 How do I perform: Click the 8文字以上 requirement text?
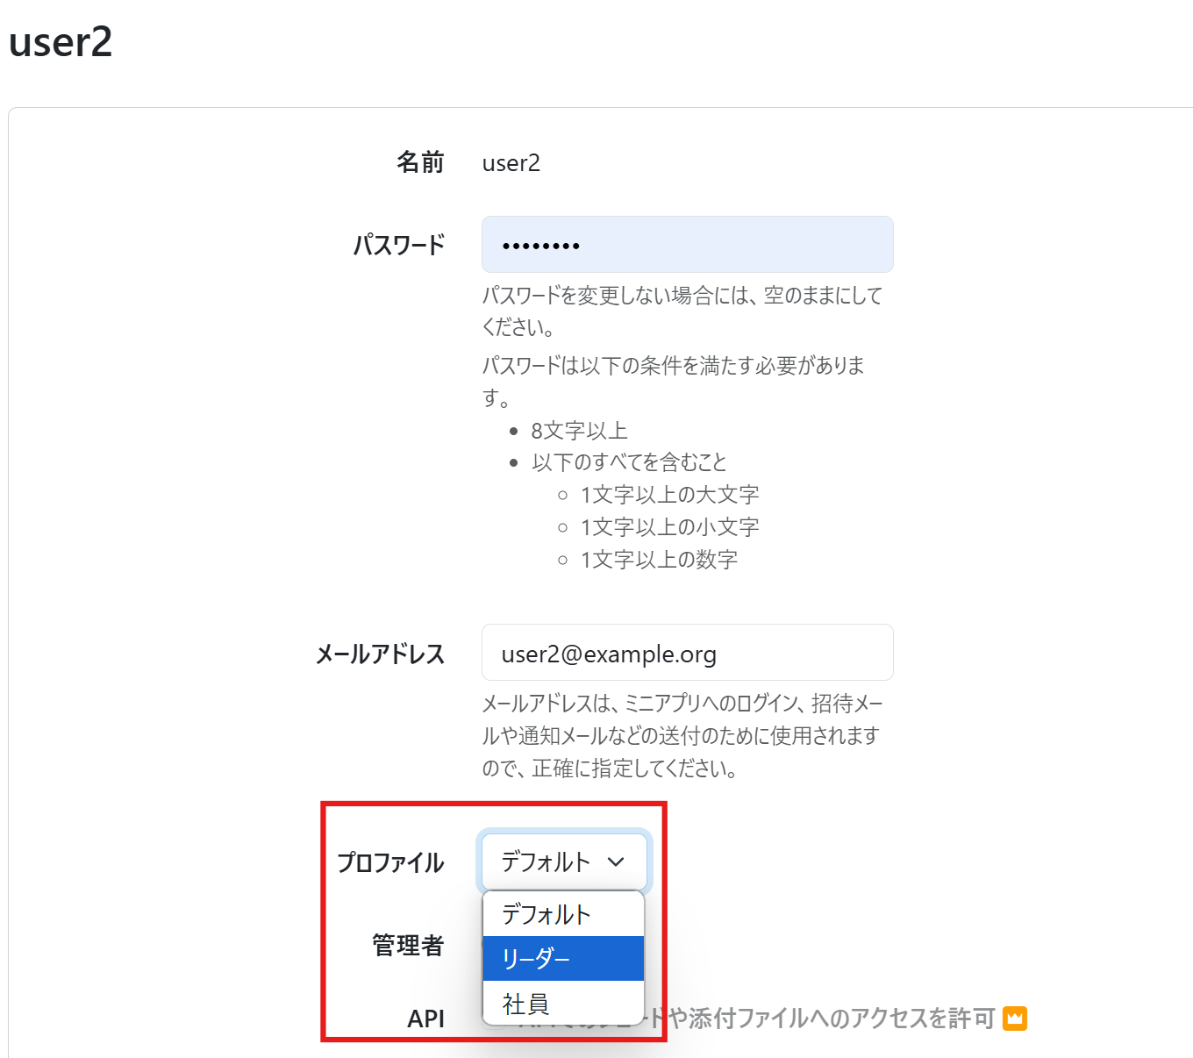click(580, 431)
